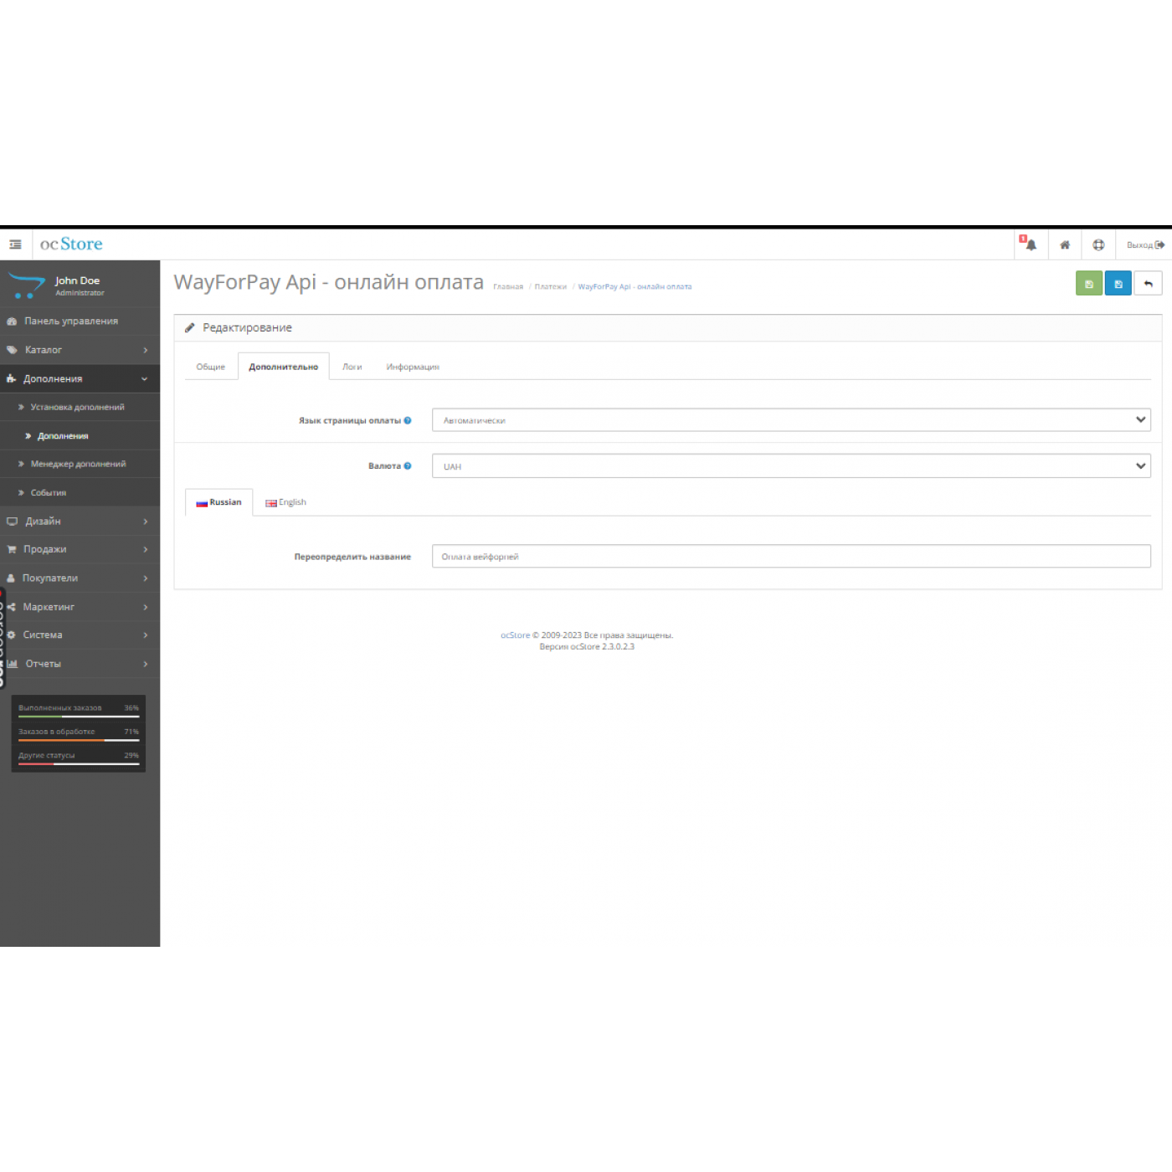Open the Язык страницы оплаты dropdown
The image size is (1172, 1172).
[x=790, y=420]
